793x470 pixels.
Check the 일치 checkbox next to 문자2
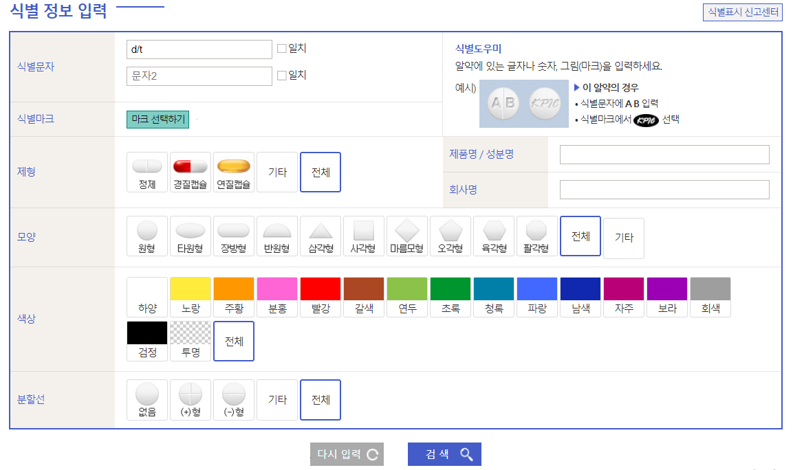pos(281,76)
